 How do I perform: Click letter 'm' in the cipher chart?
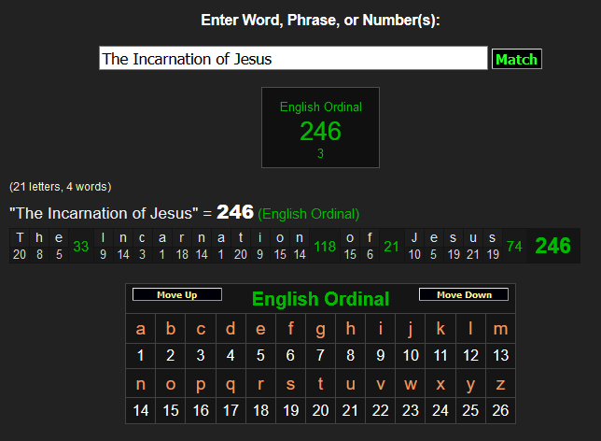500,329
